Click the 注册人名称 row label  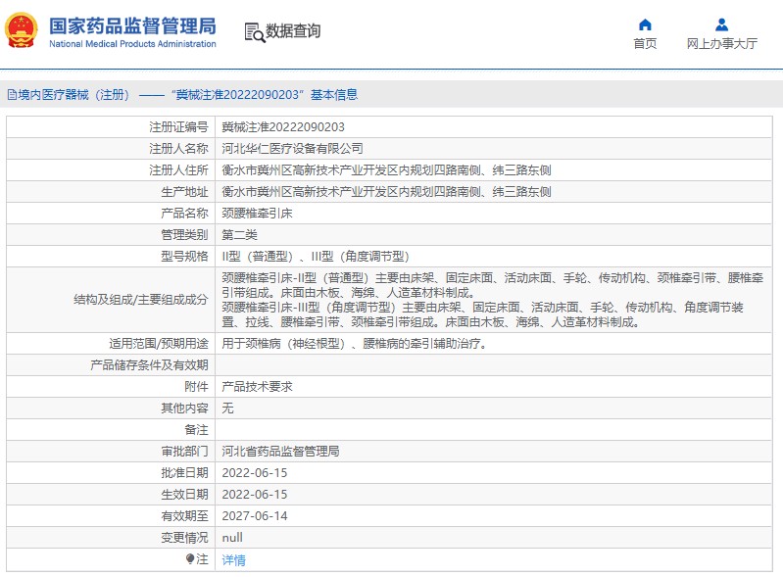[x=178, y=149]
